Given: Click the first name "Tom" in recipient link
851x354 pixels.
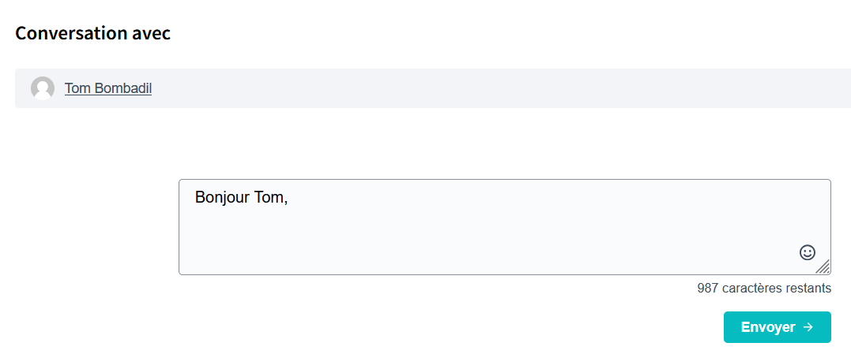Looking at the screenshot, I should pyautogui.click(x=77, y=88).
